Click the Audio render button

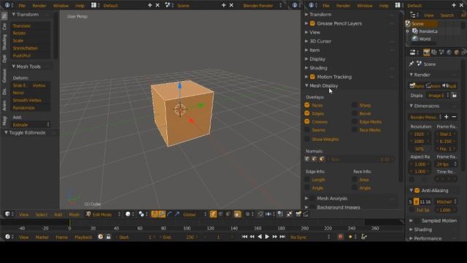coord(449,86)
